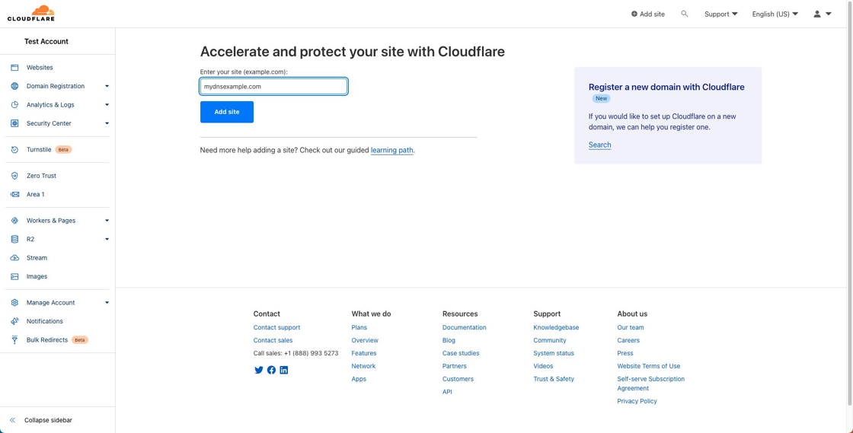
Task: Click the R2 database icon
Action: click(x=14, y=239)
